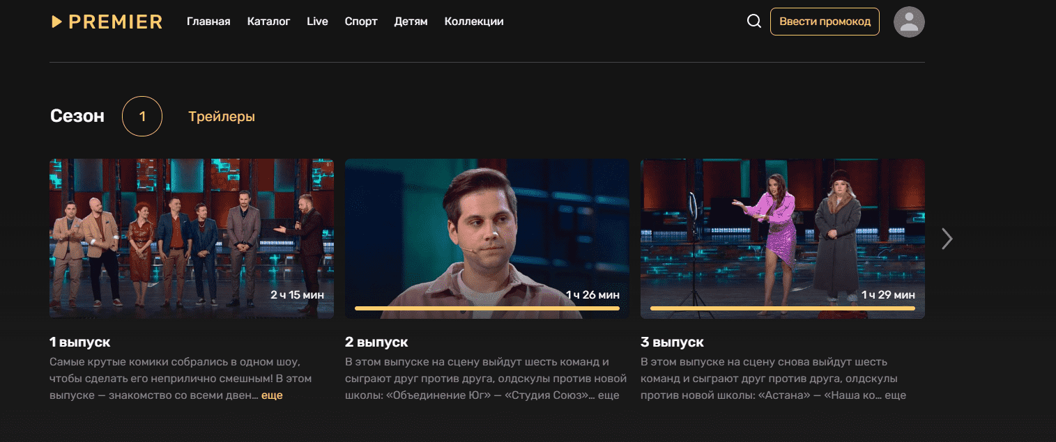This screenshot has width=1056, height=442.
Task: Open the Спорт section
Action: tap(361, 22)
